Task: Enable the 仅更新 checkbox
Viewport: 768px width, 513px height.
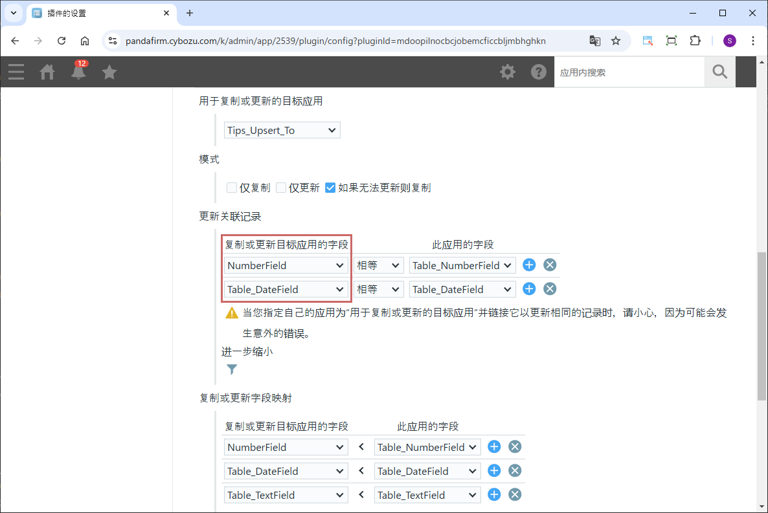Action: click(x=281, y=188)
